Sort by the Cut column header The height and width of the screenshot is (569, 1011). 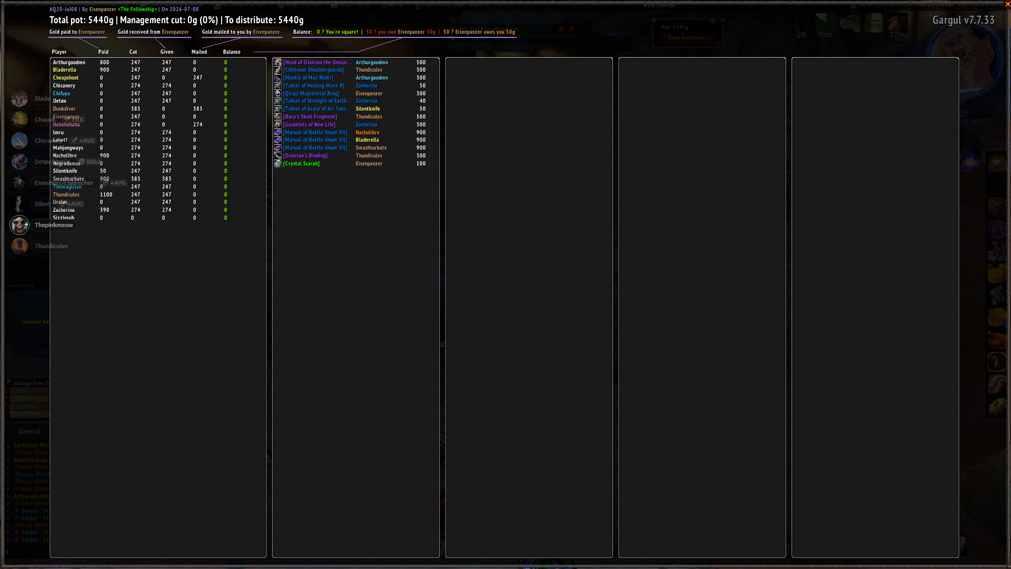(133, 52)
